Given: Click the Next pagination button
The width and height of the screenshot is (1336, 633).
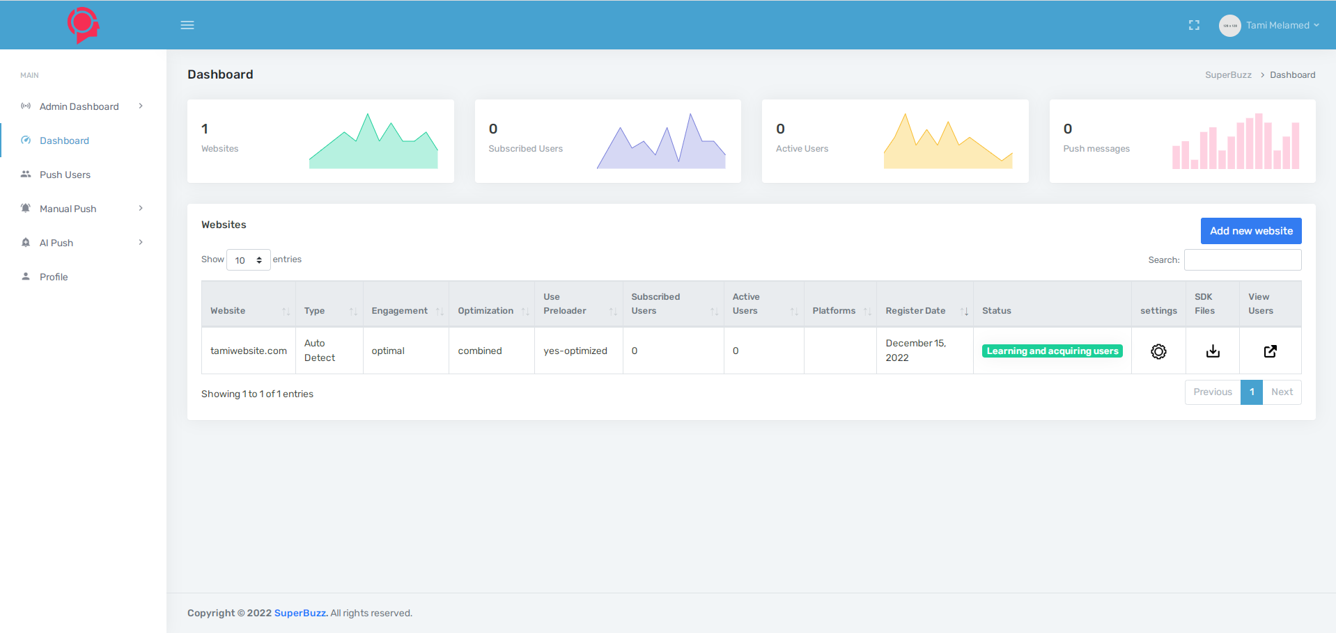Looking at the screenshot, I should click(x=1281, y=392).
